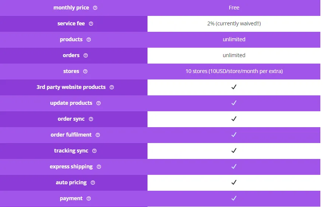The height and width of the screenshot is (207, 323).
Task: Select the help icon beside orders
Action: pos(85,56)
